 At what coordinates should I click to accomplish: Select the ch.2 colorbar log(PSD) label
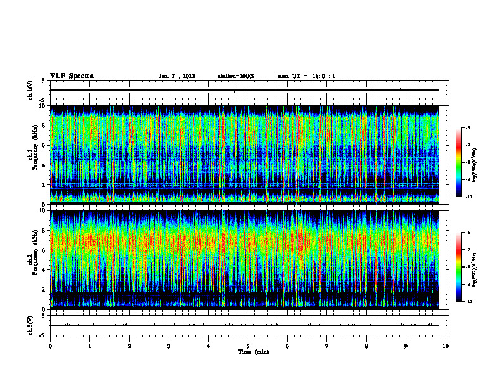point(475,269)
